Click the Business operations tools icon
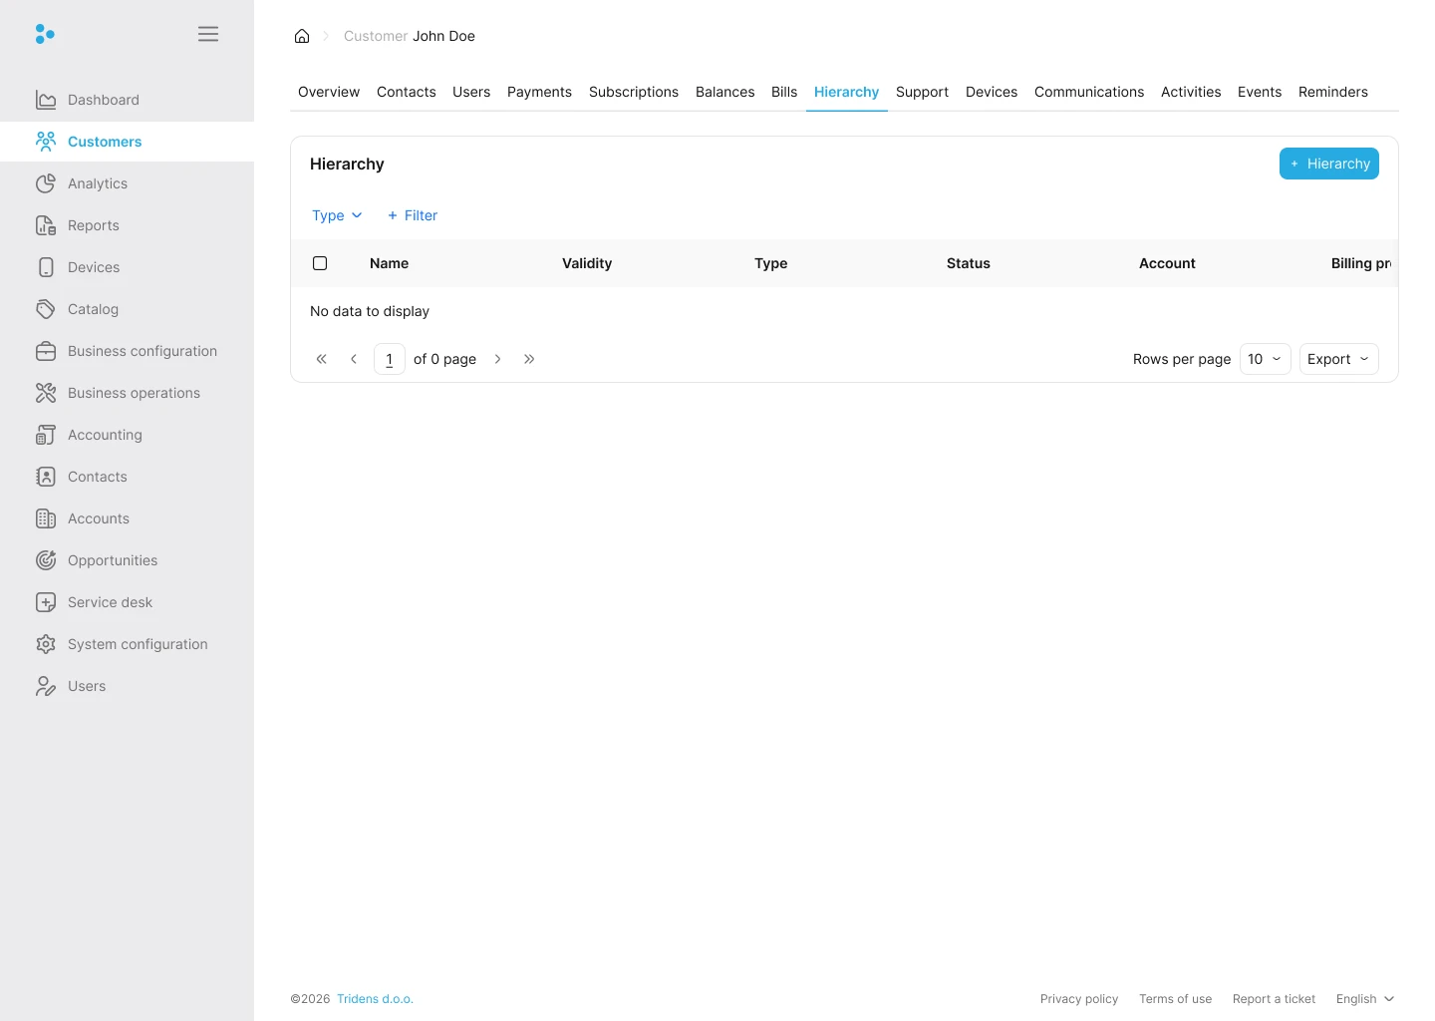Image resolution: width=1435 pixels, height=1021 pixels. [46, 393]
